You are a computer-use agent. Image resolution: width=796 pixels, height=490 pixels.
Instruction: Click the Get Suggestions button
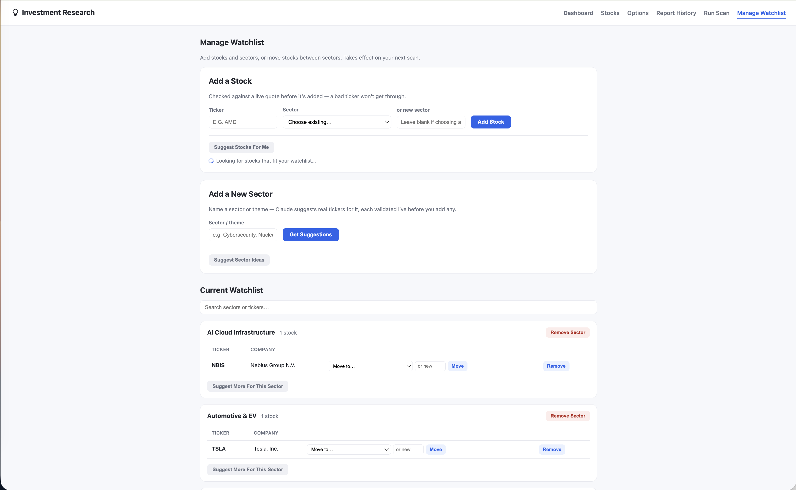[310, 235]
